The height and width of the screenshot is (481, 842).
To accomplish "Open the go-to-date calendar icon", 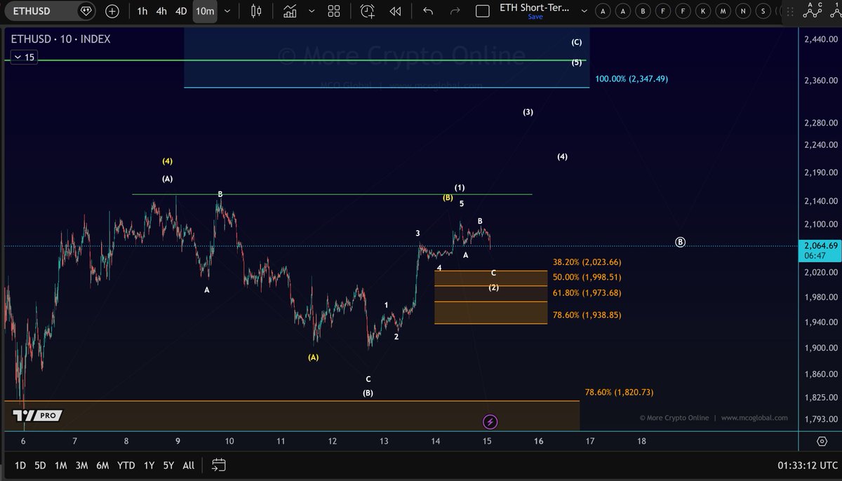I will coord(218,465).
